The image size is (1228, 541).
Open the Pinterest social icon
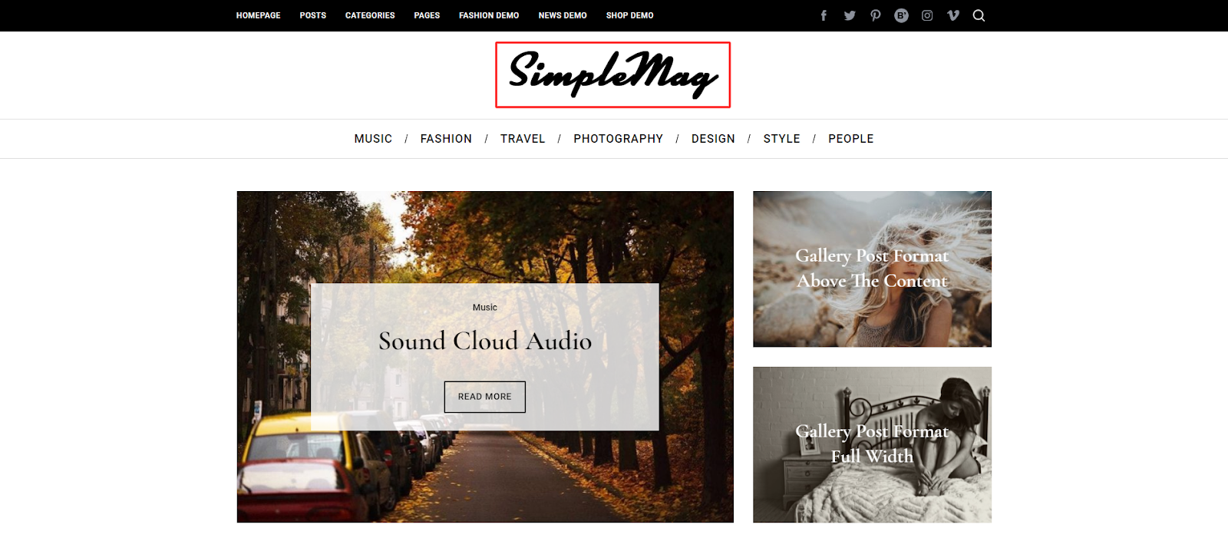tap(876, 15)
